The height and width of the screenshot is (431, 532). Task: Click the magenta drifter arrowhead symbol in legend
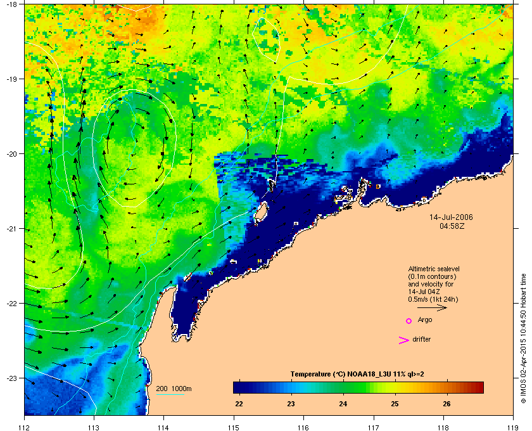pyautogui.click(x=404, y=340)
